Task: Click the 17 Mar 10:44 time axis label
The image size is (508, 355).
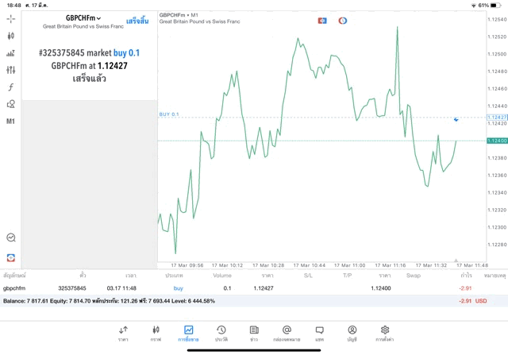Action: [x=309, y=265]
